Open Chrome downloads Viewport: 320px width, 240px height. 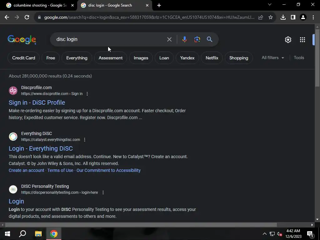pos(283,17)
